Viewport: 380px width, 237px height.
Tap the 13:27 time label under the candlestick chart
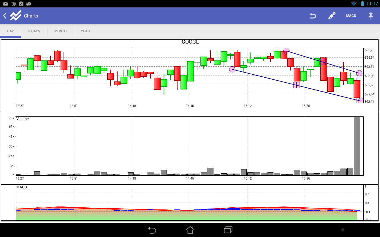pyautogui.click(x=20, y=106)
